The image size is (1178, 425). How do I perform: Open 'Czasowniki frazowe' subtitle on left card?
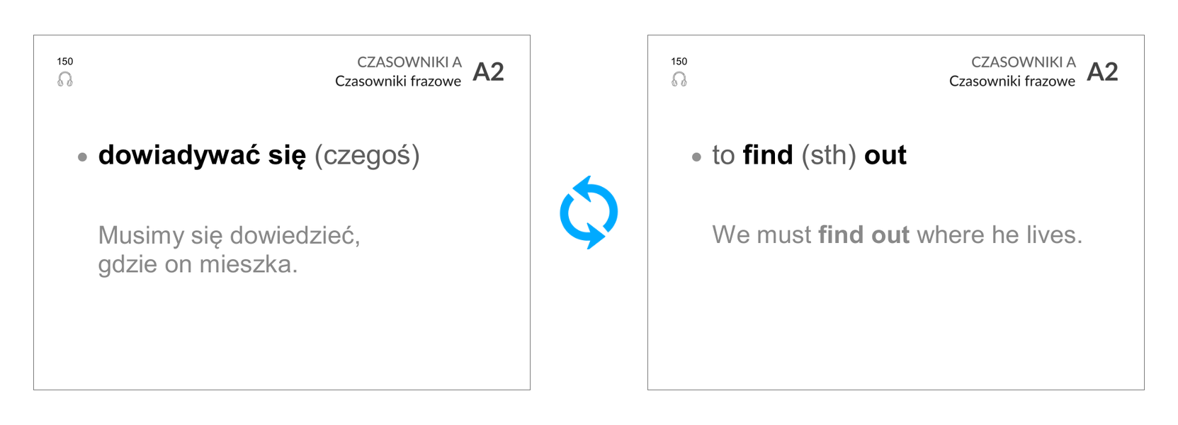pos(398,81)
